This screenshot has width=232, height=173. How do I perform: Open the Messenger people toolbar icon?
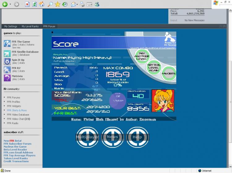(97, 4)
